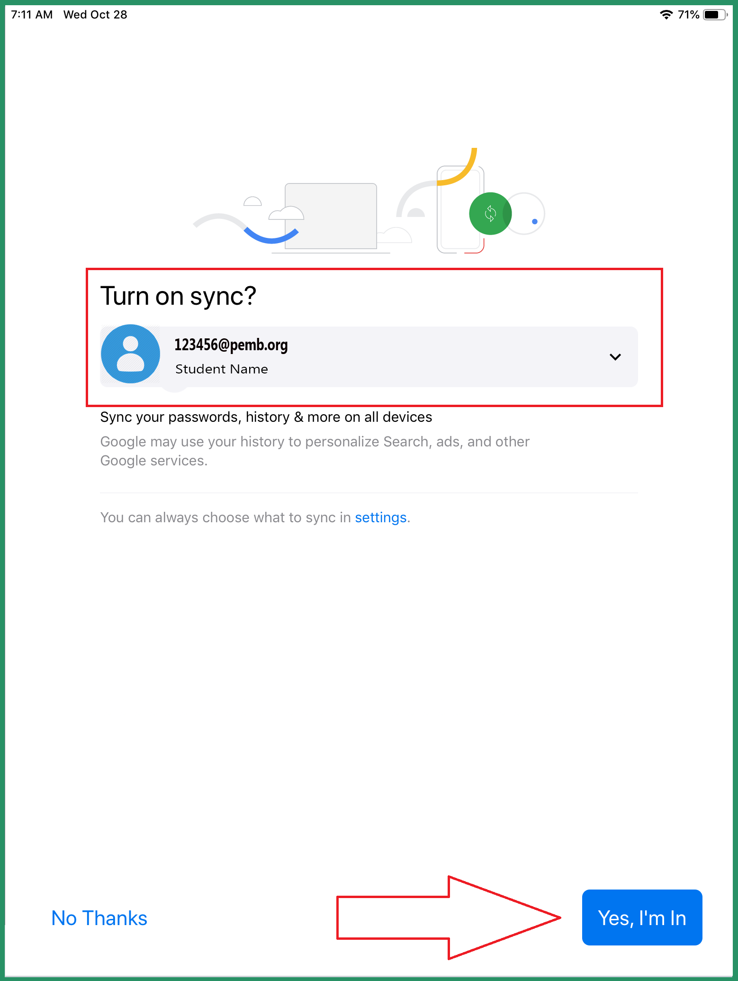Viewport: 738px width, 981px height.
Task: Tap the laptop illustration graphic
Action: pyautogui.click(x=331, y=217)
